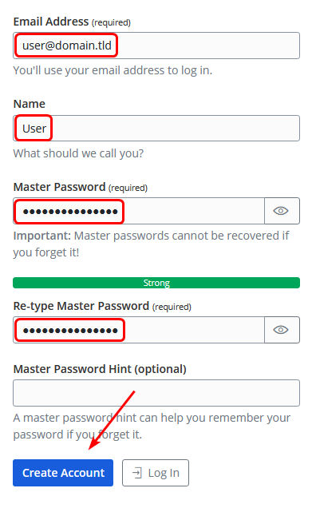312x508 pixels.
Task: Click into the Master Password field
Action: (139, 211)
